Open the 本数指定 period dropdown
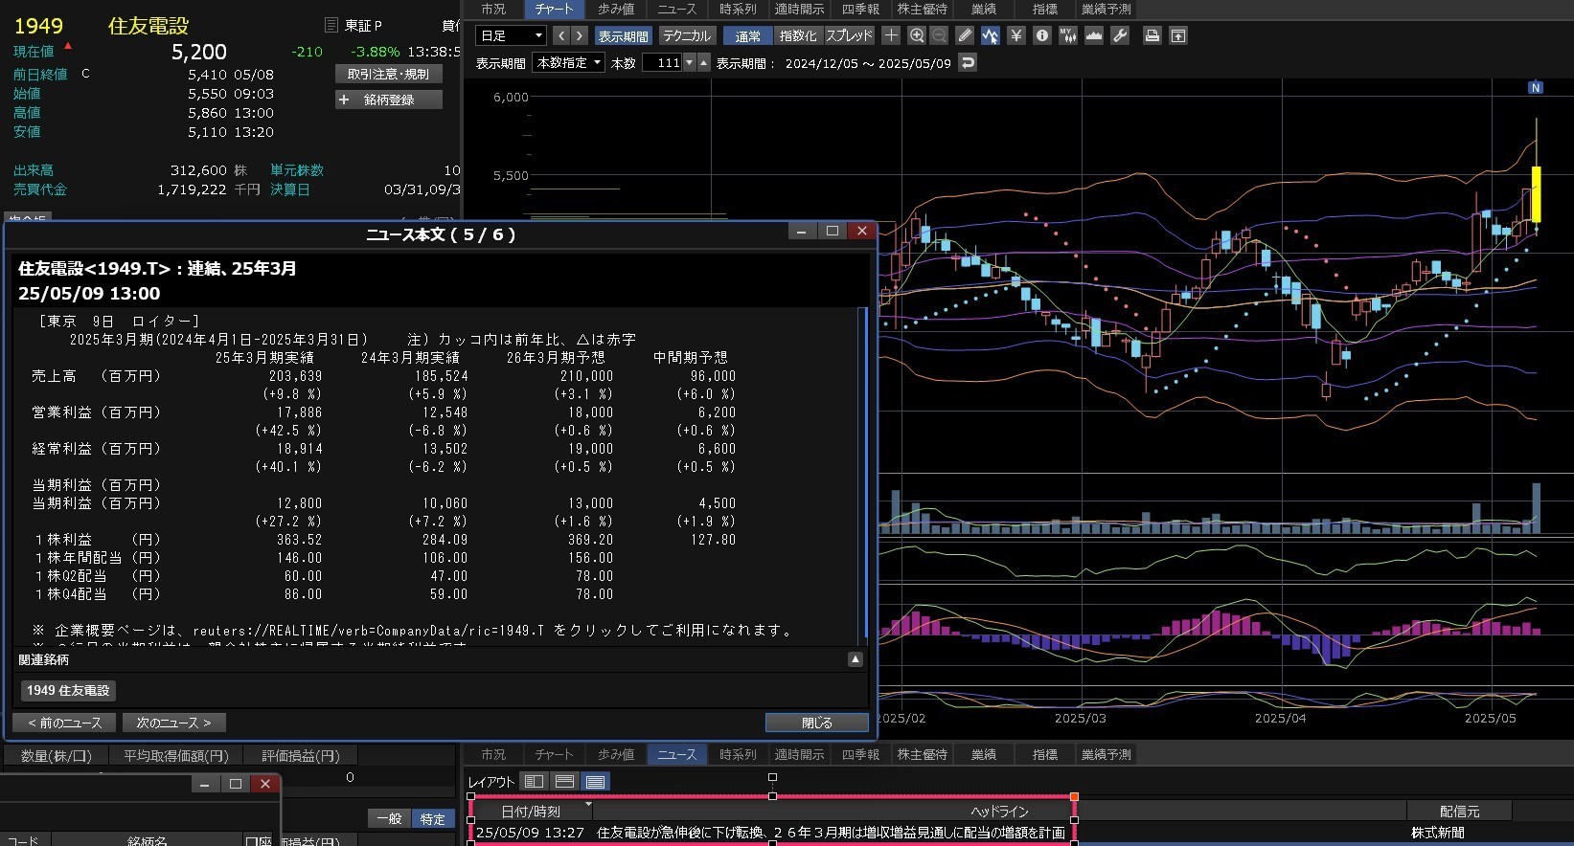1574x846 pixels. click(569, 62)
